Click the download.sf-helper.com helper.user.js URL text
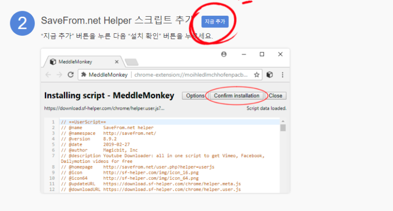 tap(104, 108)
